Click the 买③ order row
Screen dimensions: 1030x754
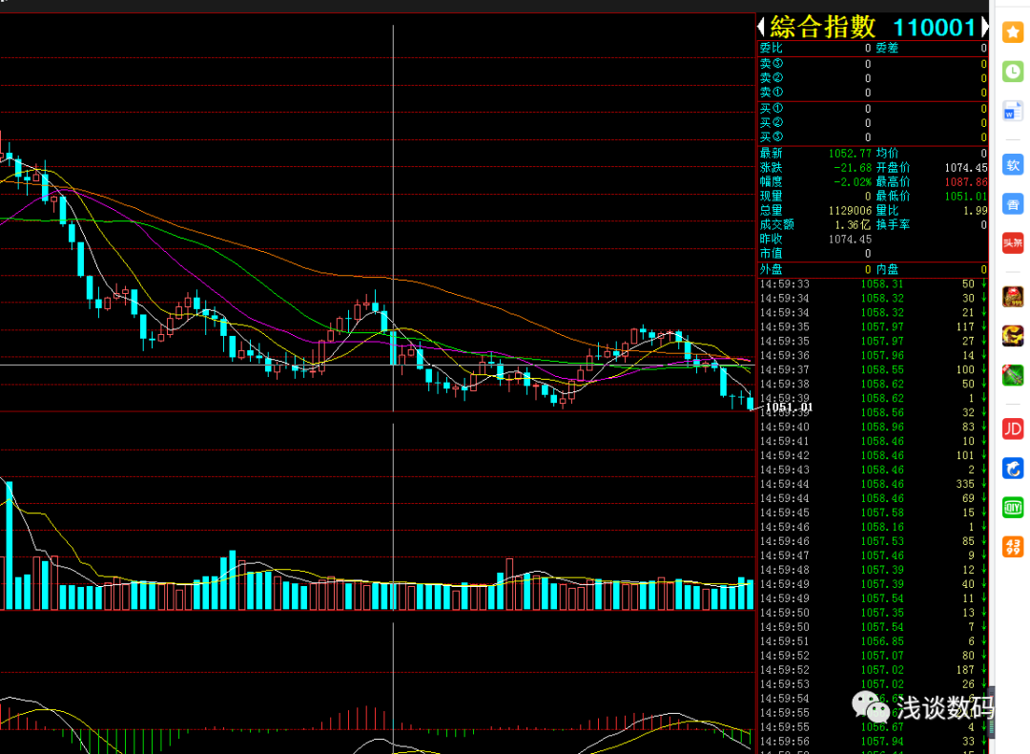click(x=873, y=137)
